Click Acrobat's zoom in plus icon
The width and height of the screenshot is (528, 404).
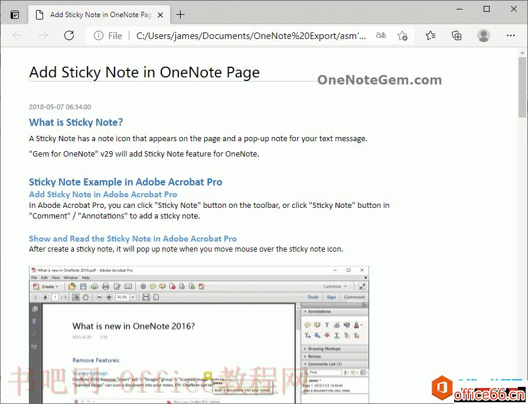click(109, 297)
